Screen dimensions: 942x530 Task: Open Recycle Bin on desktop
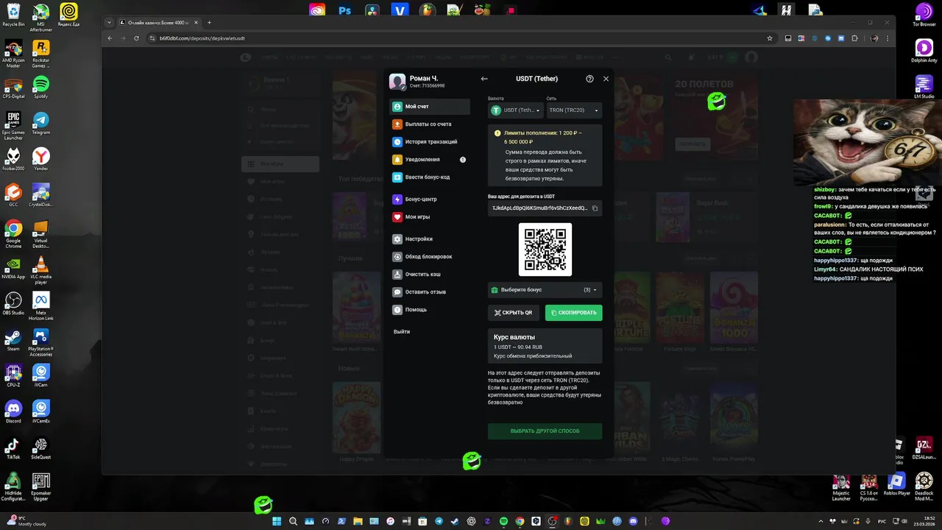[x=13, y=15]
